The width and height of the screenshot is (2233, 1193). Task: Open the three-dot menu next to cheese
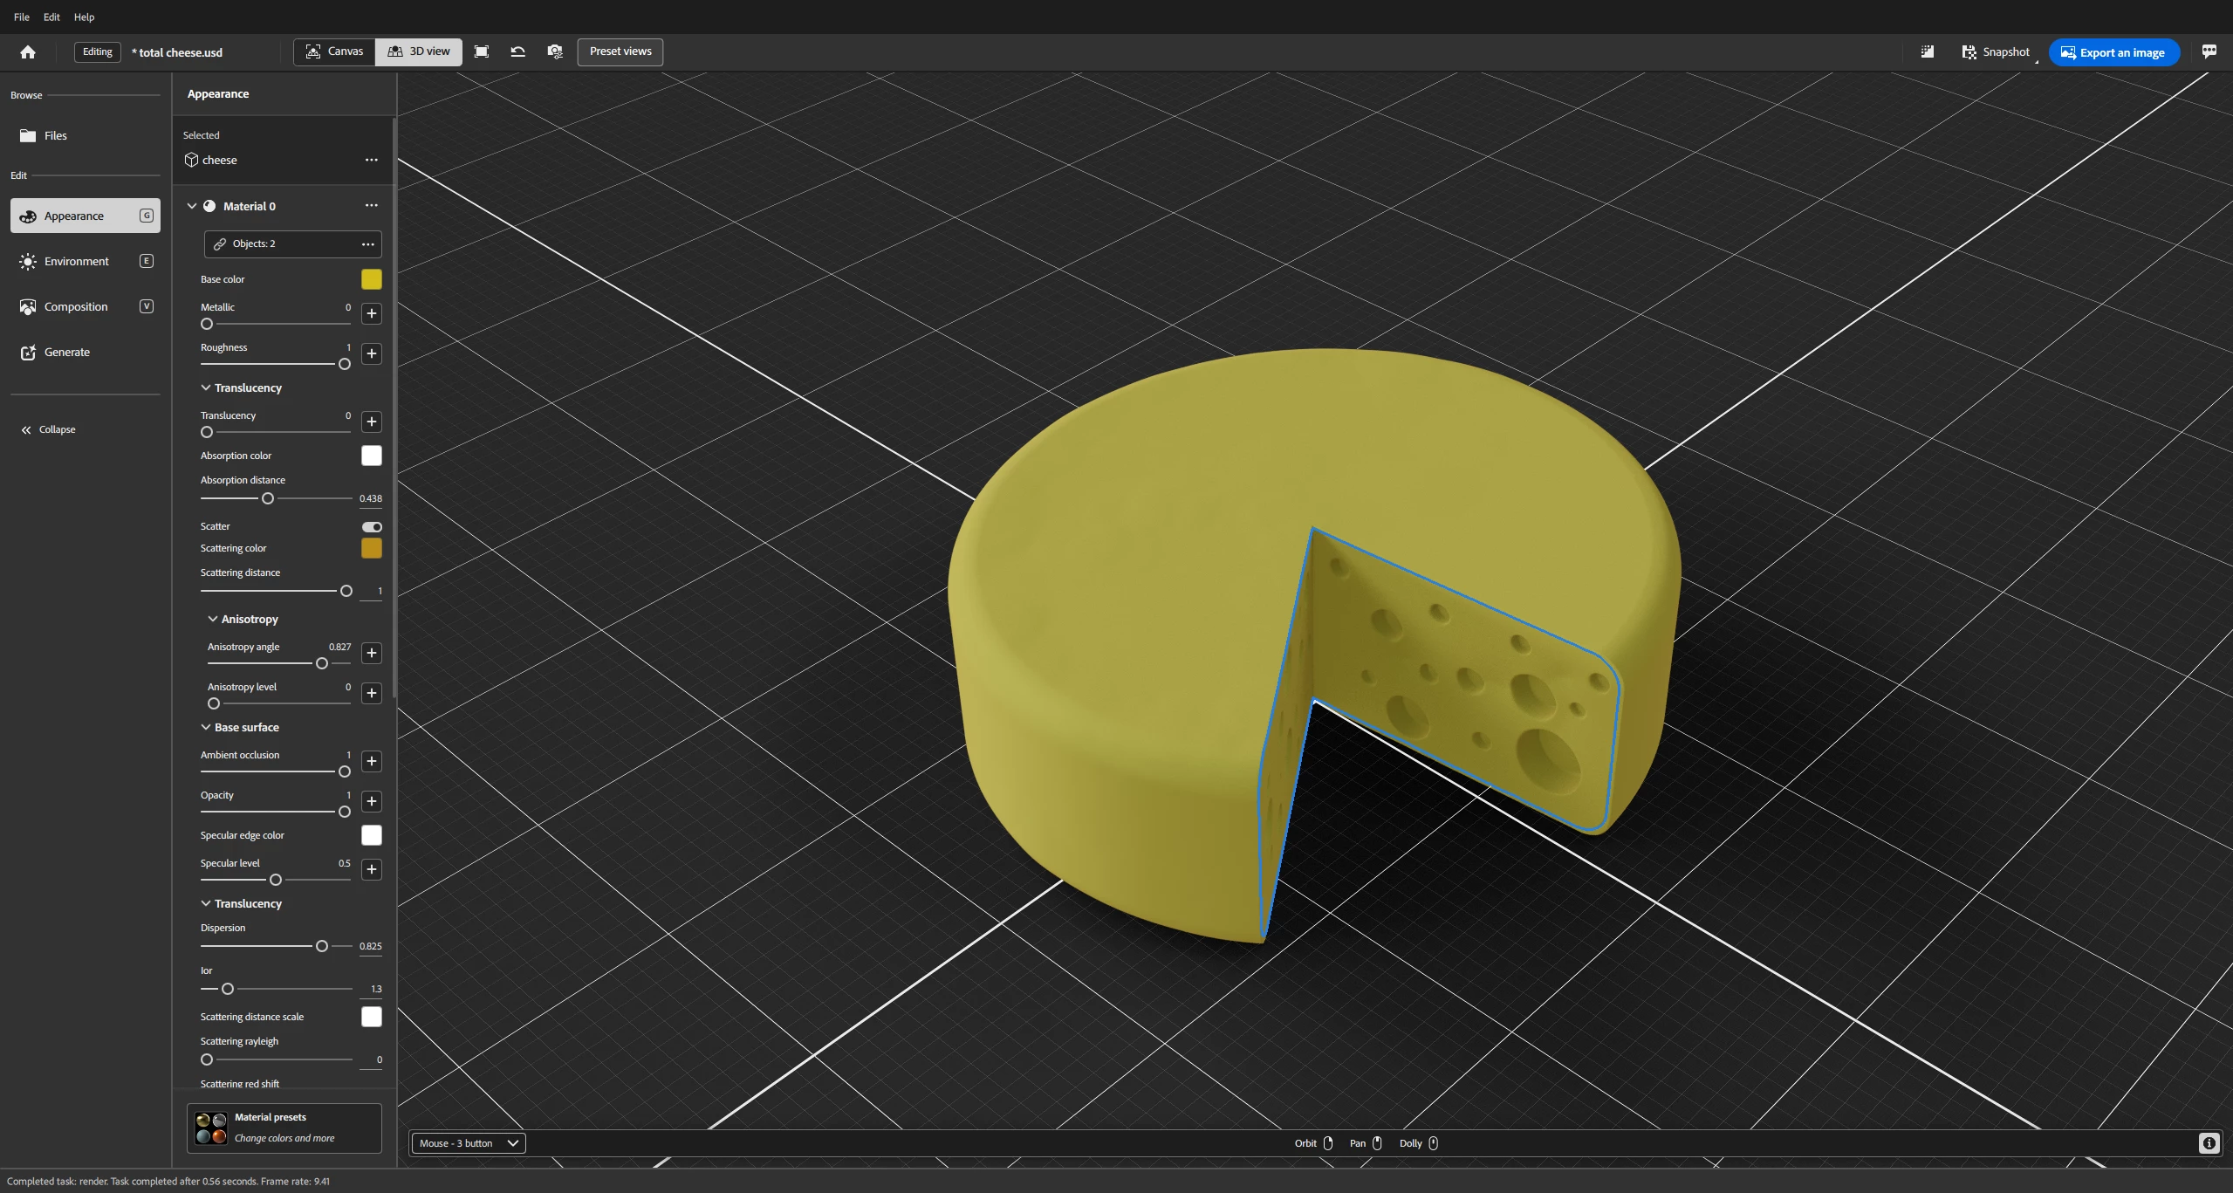click(x=371, y=160)
